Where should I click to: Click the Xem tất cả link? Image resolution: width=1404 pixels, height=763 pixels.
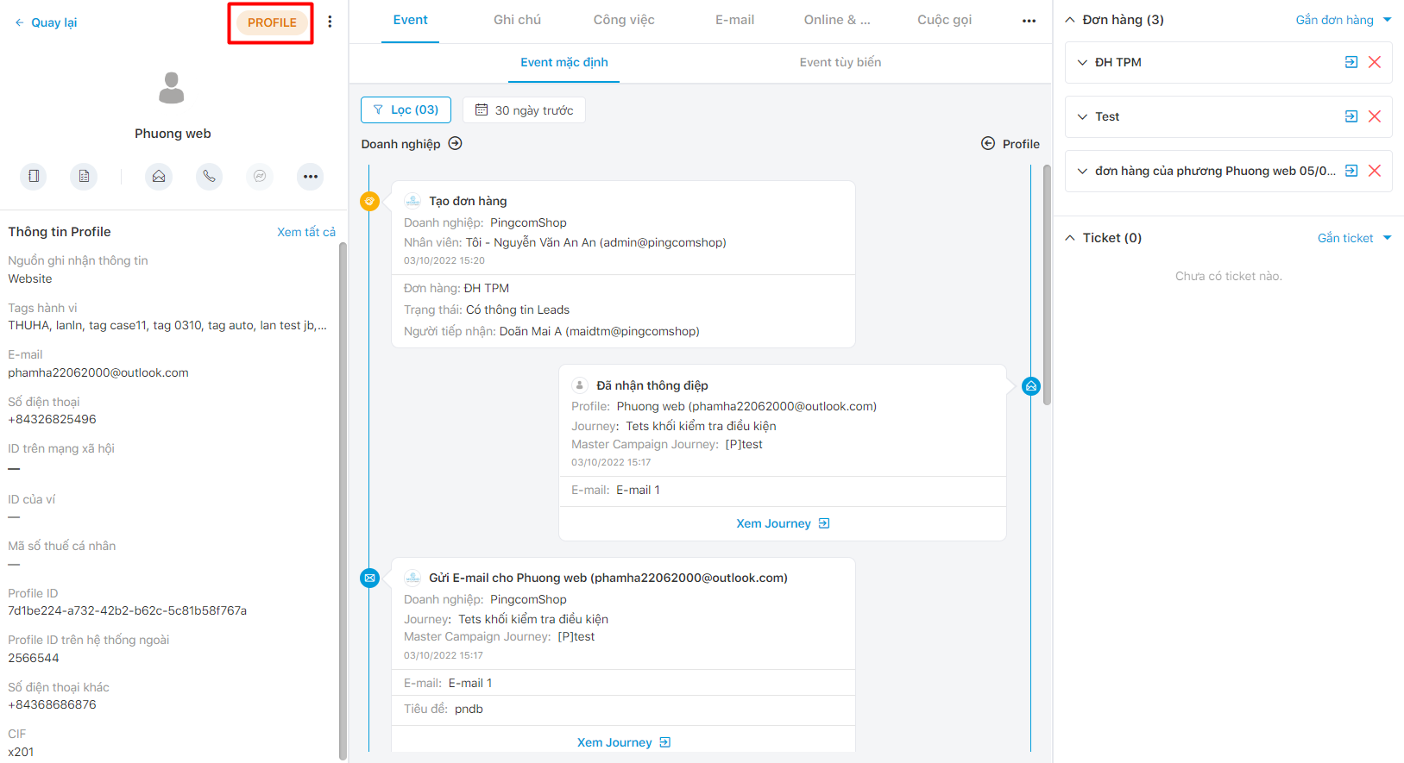[x=305, y=232]
